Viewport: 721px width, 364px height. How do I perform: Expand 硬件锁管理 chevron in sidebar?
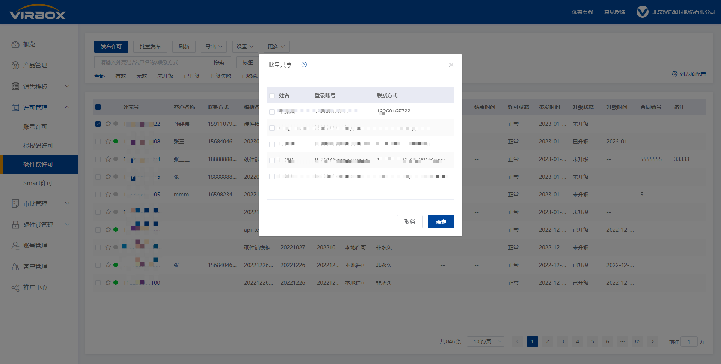click(x=68, y=224)
